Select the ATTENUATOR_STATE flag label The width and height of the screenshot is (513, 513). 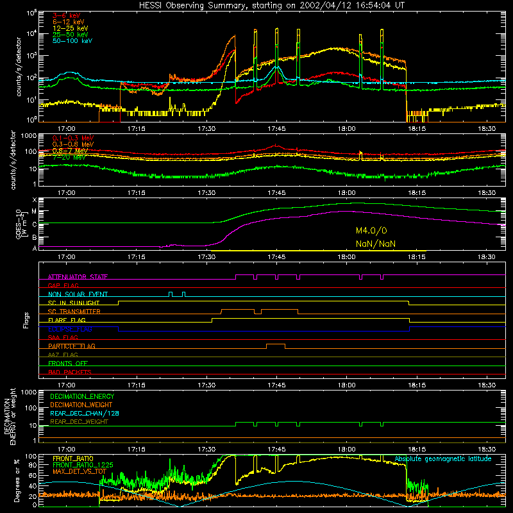pyautogui.click(x=78, y=277)
